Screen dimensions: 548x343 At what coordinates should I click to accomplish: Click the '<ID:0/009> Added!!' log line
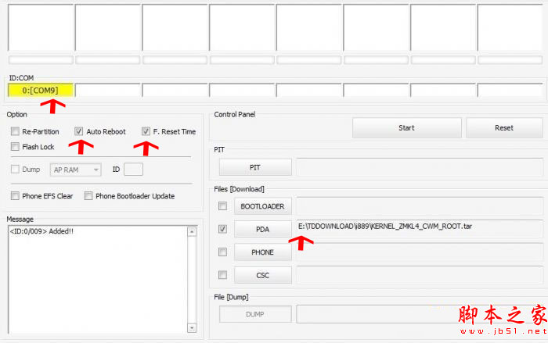(41, 231)
